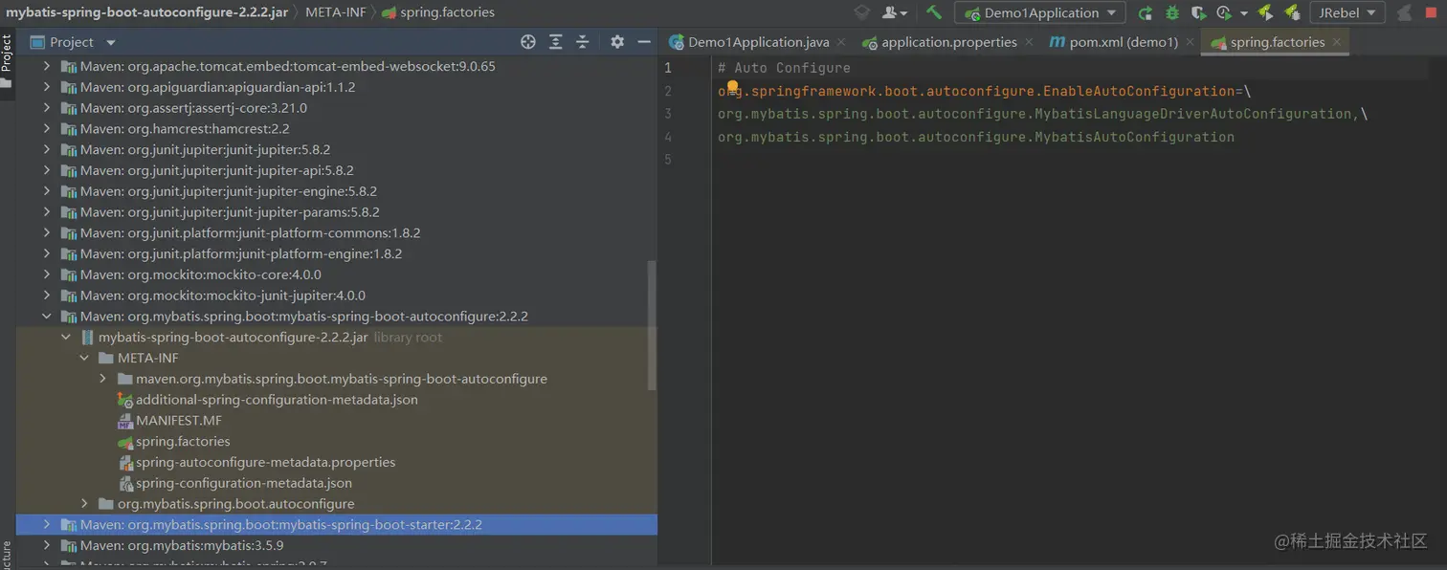The height and width of the screenshot is (570, 1447).
Task: Open Project panel gear settings
Action: click(617, 42)
